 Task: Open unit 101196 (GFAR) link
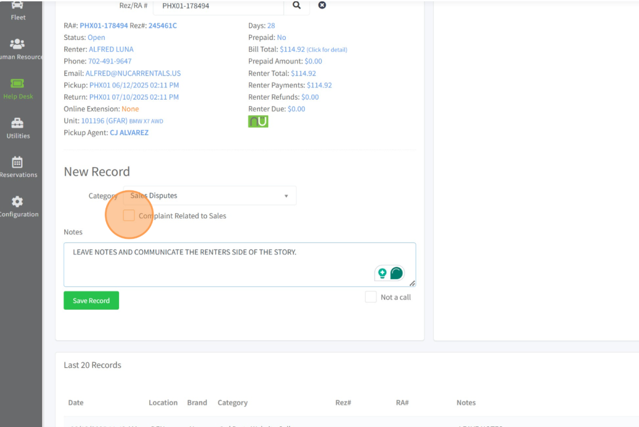(x=104, y=121)
